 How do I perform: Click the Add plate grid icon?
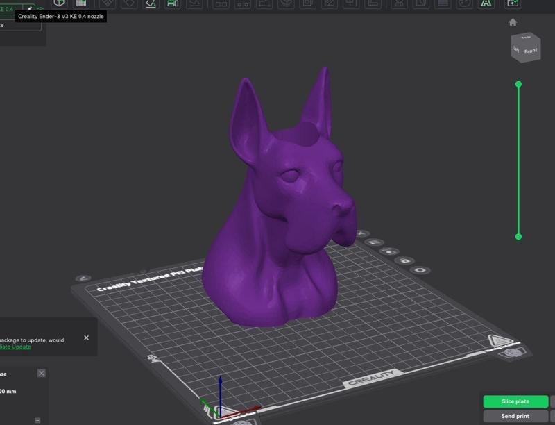pos(80,3)
